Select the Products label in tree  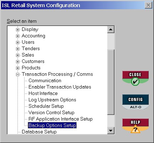point(31,68)
